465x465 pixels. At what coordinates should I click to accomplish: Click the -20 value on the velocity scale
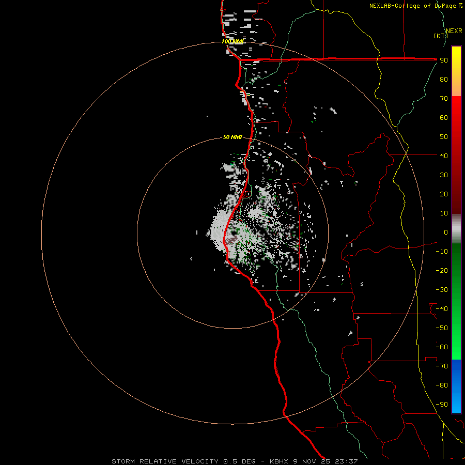tap(442, 270)
